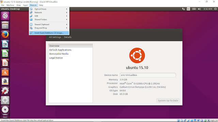218x122 pixels.
Task: Click the network adapter status bar icon
Action: pyautogui.click(x=185, y=120)
